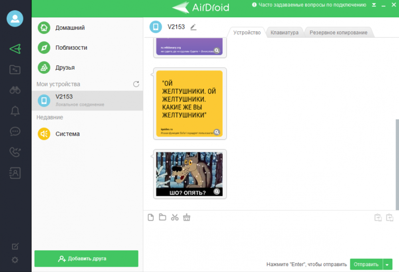Open the messages speech bubble icon
This screenshot has height=272, width=399.
pyautogui.click(x=15, y=131)
